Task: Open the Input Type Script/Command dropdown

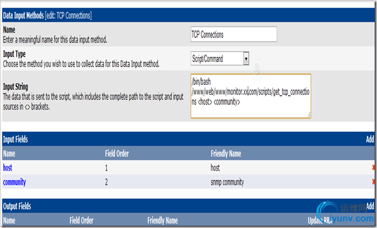Action: click(220, 59)
